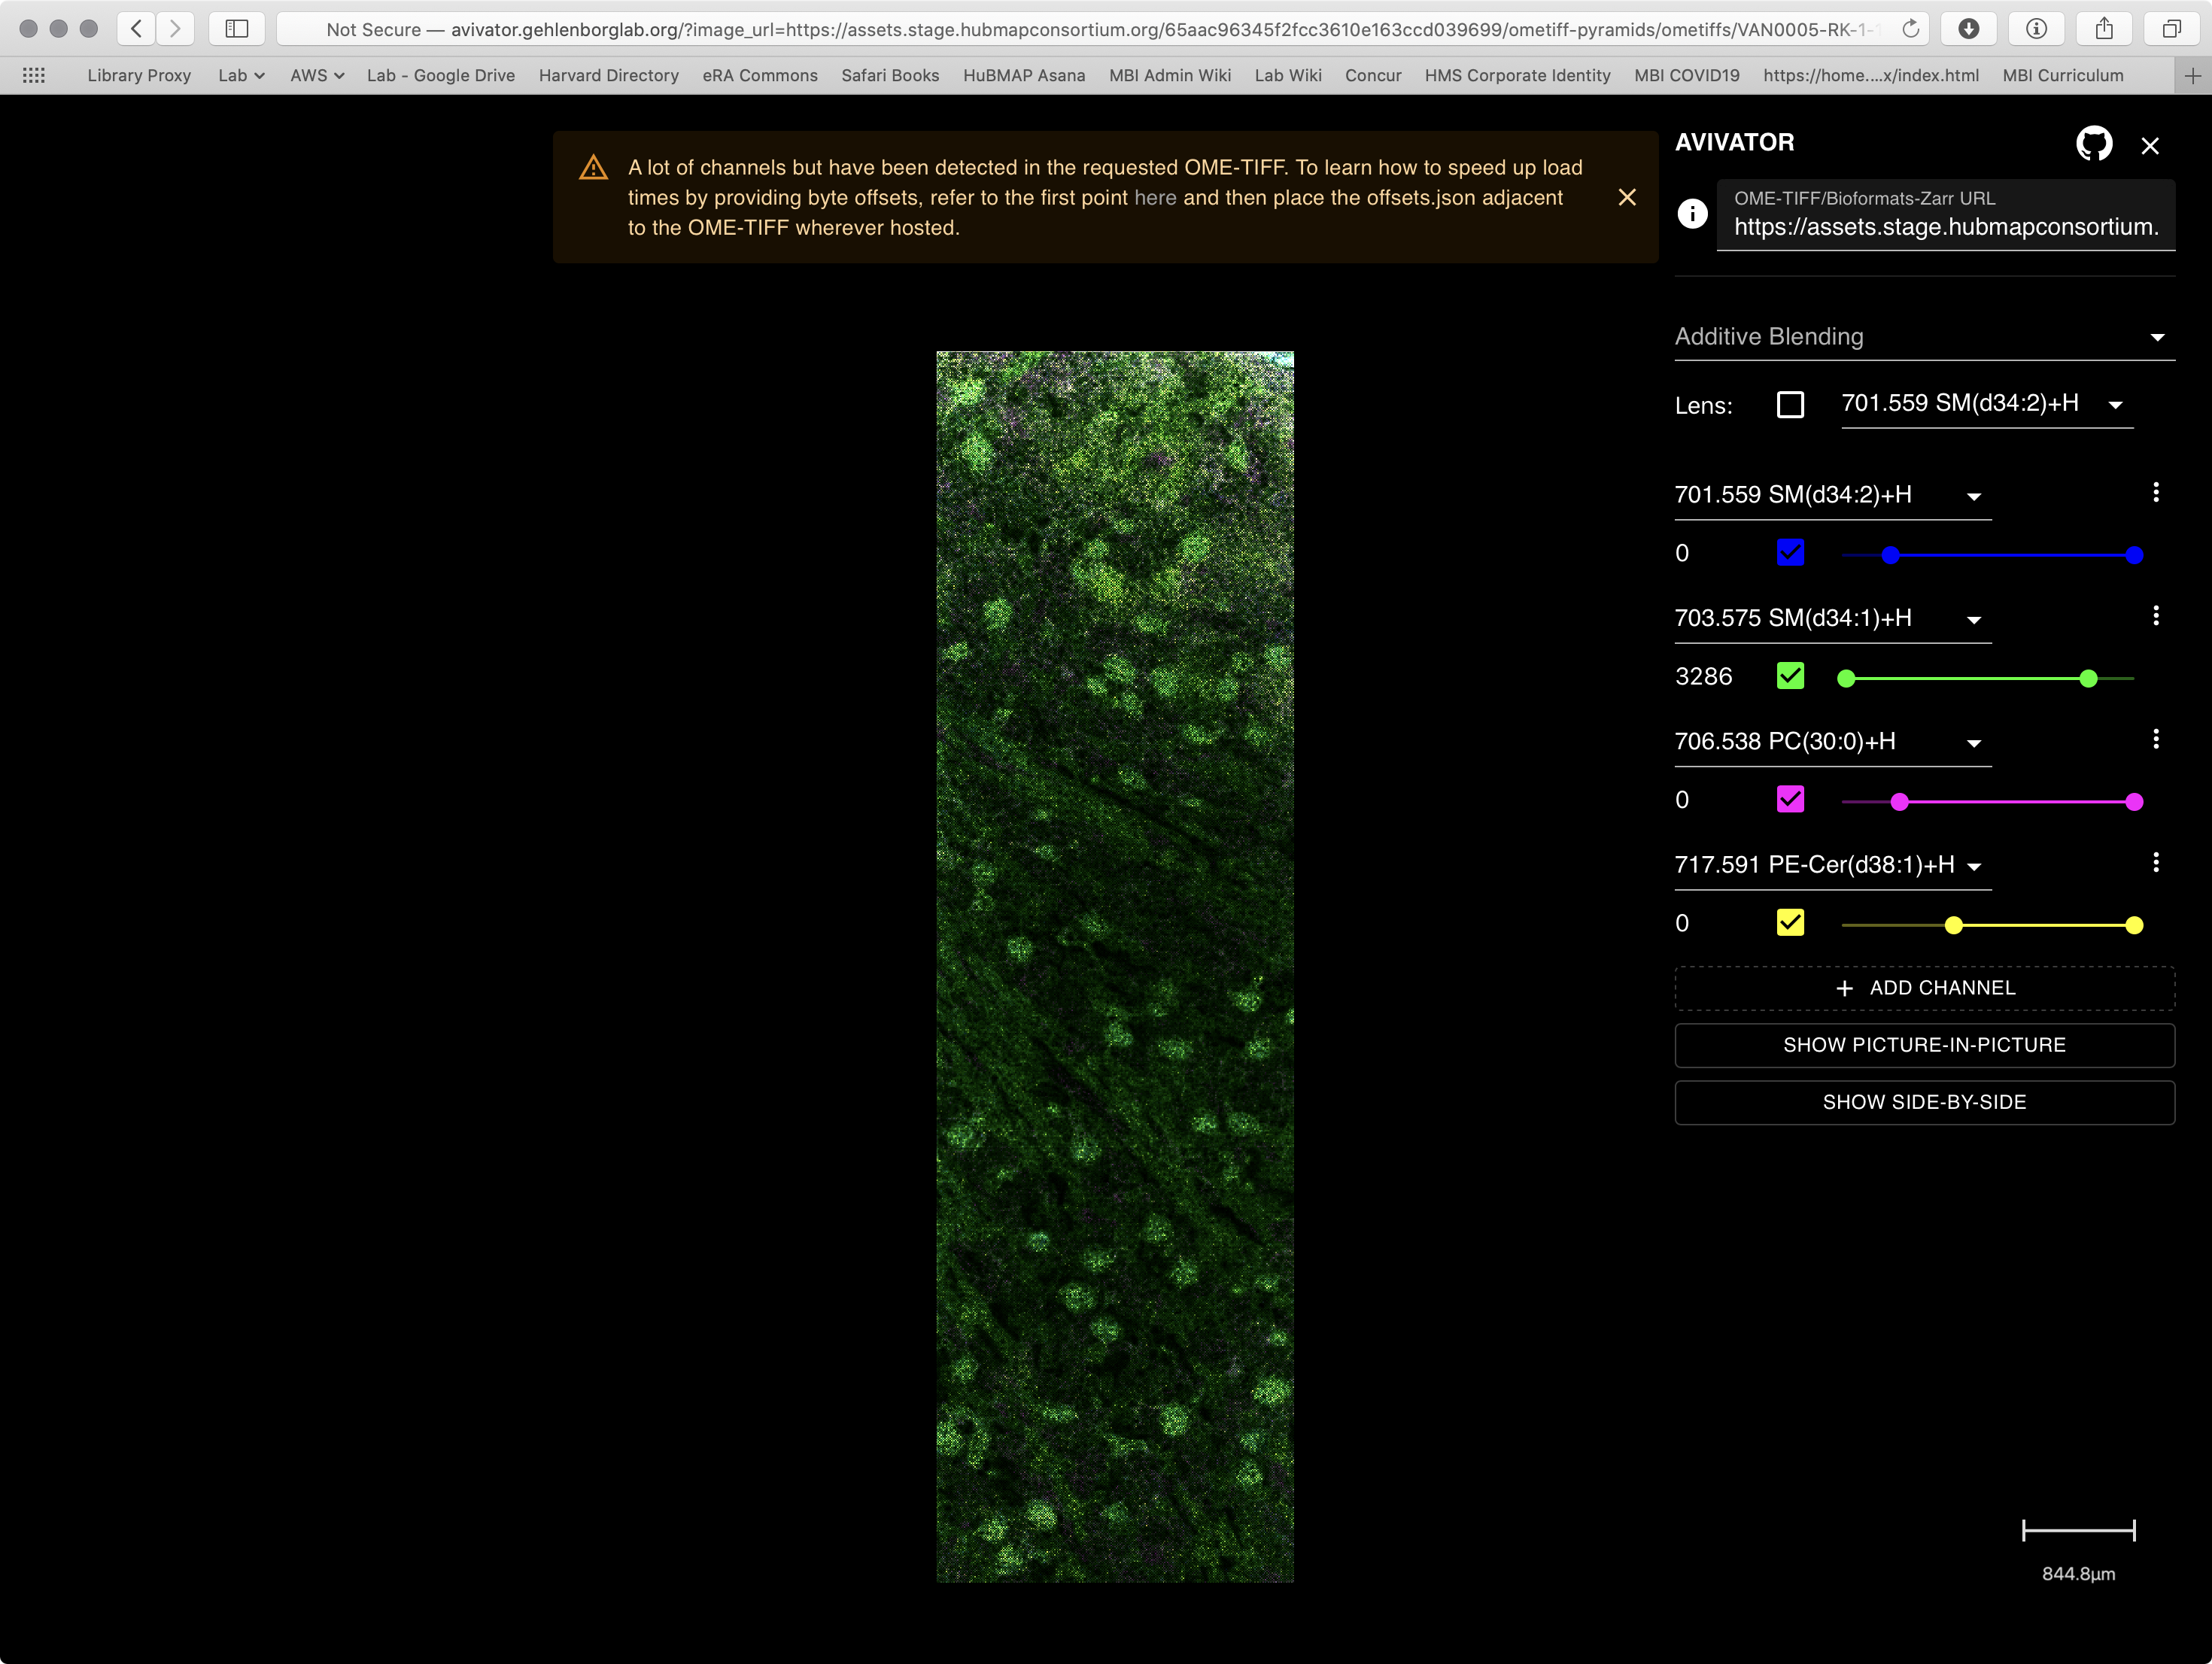Open the 717.591 PE-Cer(d38:1)+H channel options menu
This screenshot has width=2212, height=1664.
[2156, 861]
